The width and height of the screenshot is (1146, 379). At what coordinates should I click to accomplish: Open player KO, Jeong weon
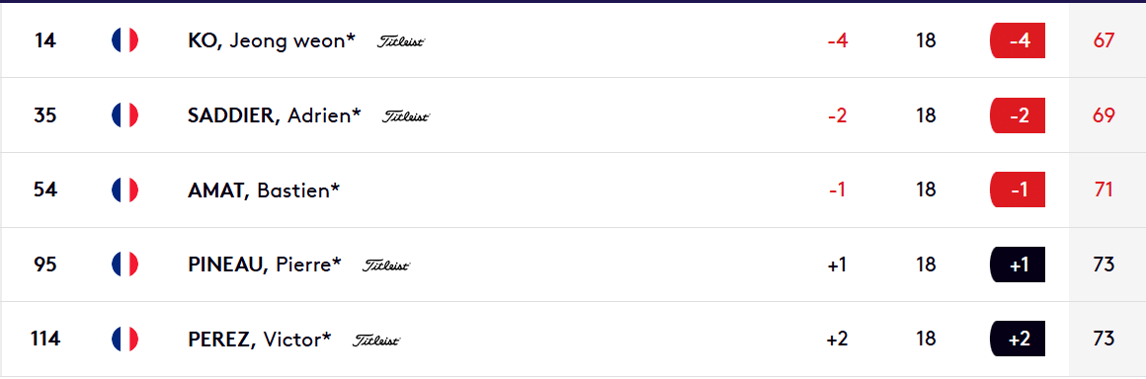point(271,40)
